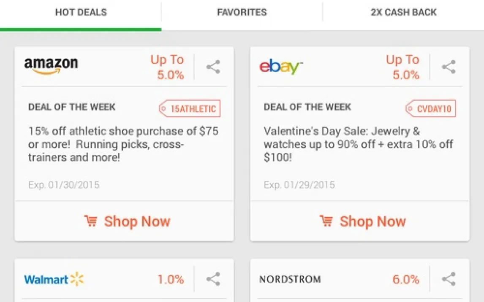Image resolution: width=484 pixels, height=302 pixels.
Task: Open the Favorites tab
Action: pos(242,13)
